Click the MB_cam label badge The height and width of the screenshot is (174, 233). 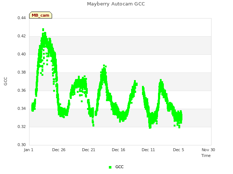tap(40, 15)
